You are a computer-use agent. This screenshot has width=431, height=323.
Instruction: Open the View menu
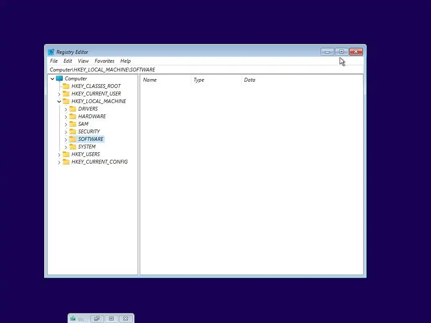(x=83, y=61)
